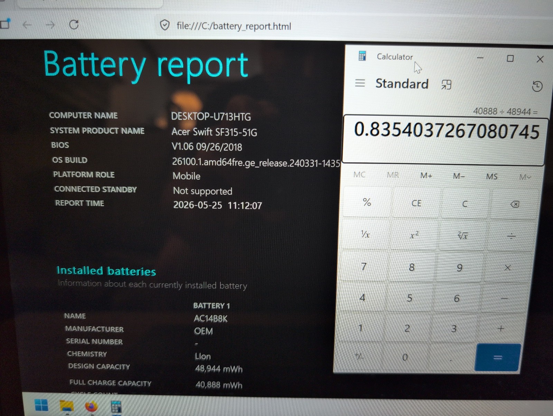Click digit 0 on Calculator keypad
The image size is (553, 416).
[x=405, y=357]
